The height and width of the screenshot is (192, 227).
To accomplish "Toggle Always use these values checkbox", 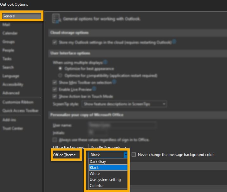I will tap(55, 140).
